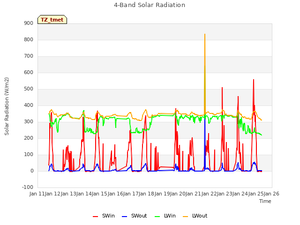Viewport: 300px width, 225px height.
Task: Click the 800 y-axis label
Action: [x=29, y=39]
